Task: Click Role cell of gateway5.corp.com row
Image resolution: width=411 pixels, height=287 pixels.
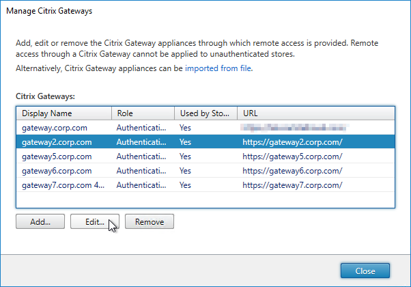Action: point(141,156)
